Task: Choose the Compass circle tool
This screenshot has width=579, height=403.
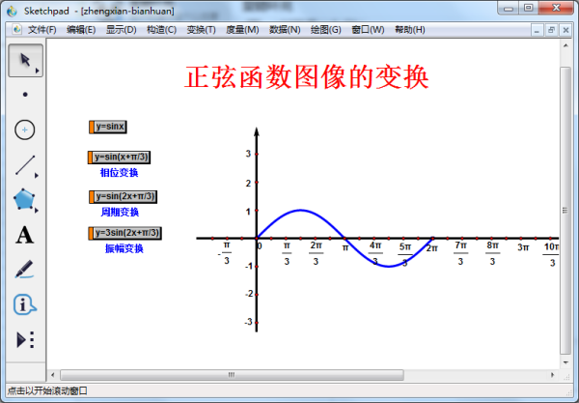Action: [25, 130]
